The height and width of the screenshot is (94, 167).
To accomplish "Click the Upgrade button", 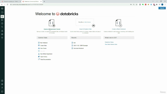I will click(x=162, y=8).
